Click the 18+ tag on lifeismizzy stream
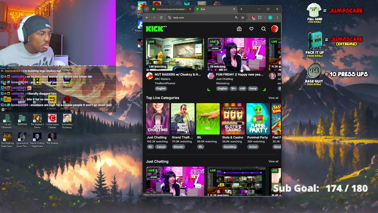 coord(233,88)
